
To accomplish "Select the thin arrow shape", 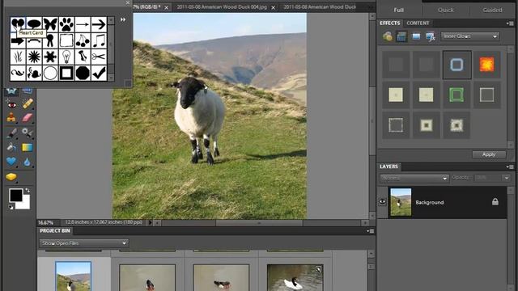I will click(83, 23).
